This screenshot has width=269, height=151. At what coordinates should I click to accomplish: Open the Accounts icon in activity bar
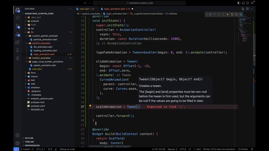[x=18, y=135]
